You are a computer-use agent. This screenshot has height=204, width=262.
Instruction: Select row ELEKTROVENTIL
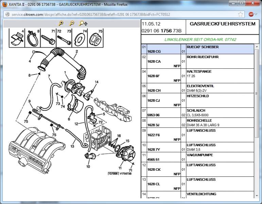tap(197, 88)
